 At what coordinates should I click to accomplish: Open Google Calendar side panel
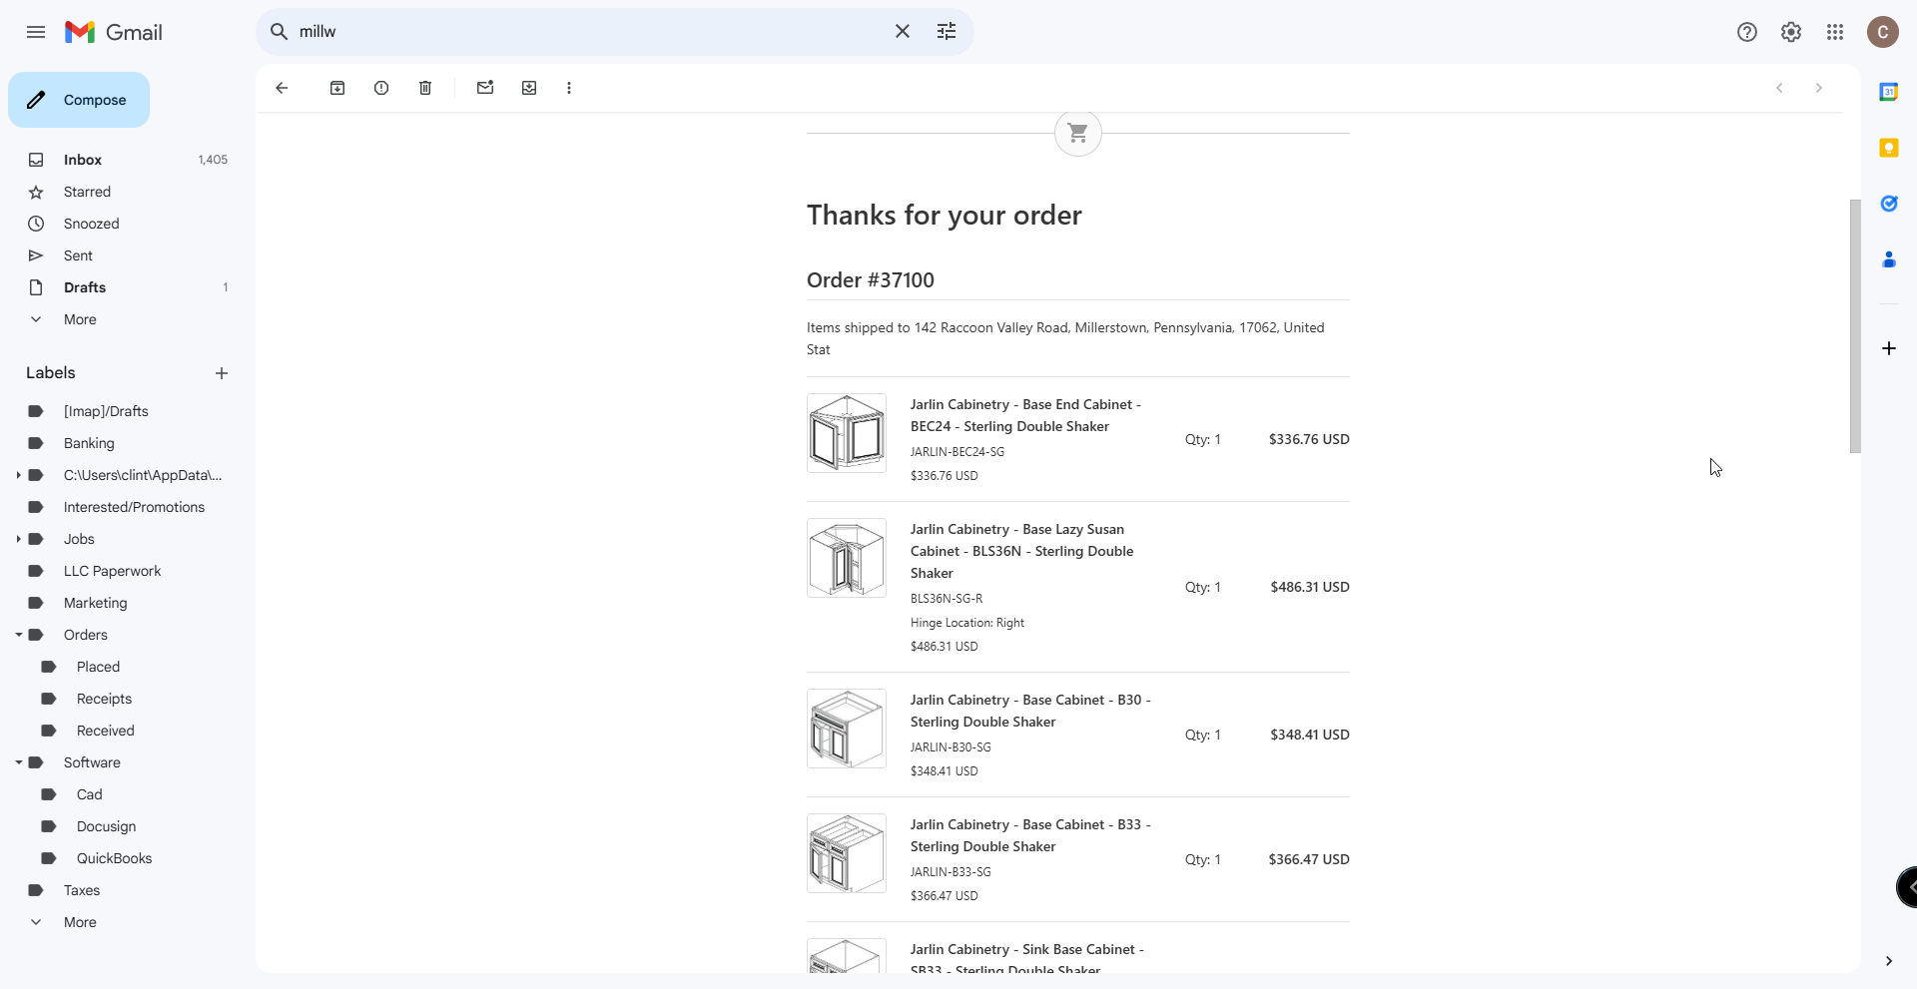[1889, 92]
